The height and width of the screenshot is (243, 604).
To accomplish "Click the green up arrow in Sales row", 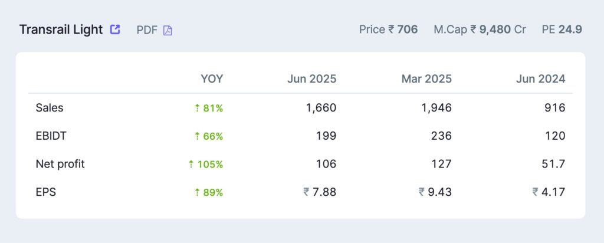I will [x=198, y=108].
